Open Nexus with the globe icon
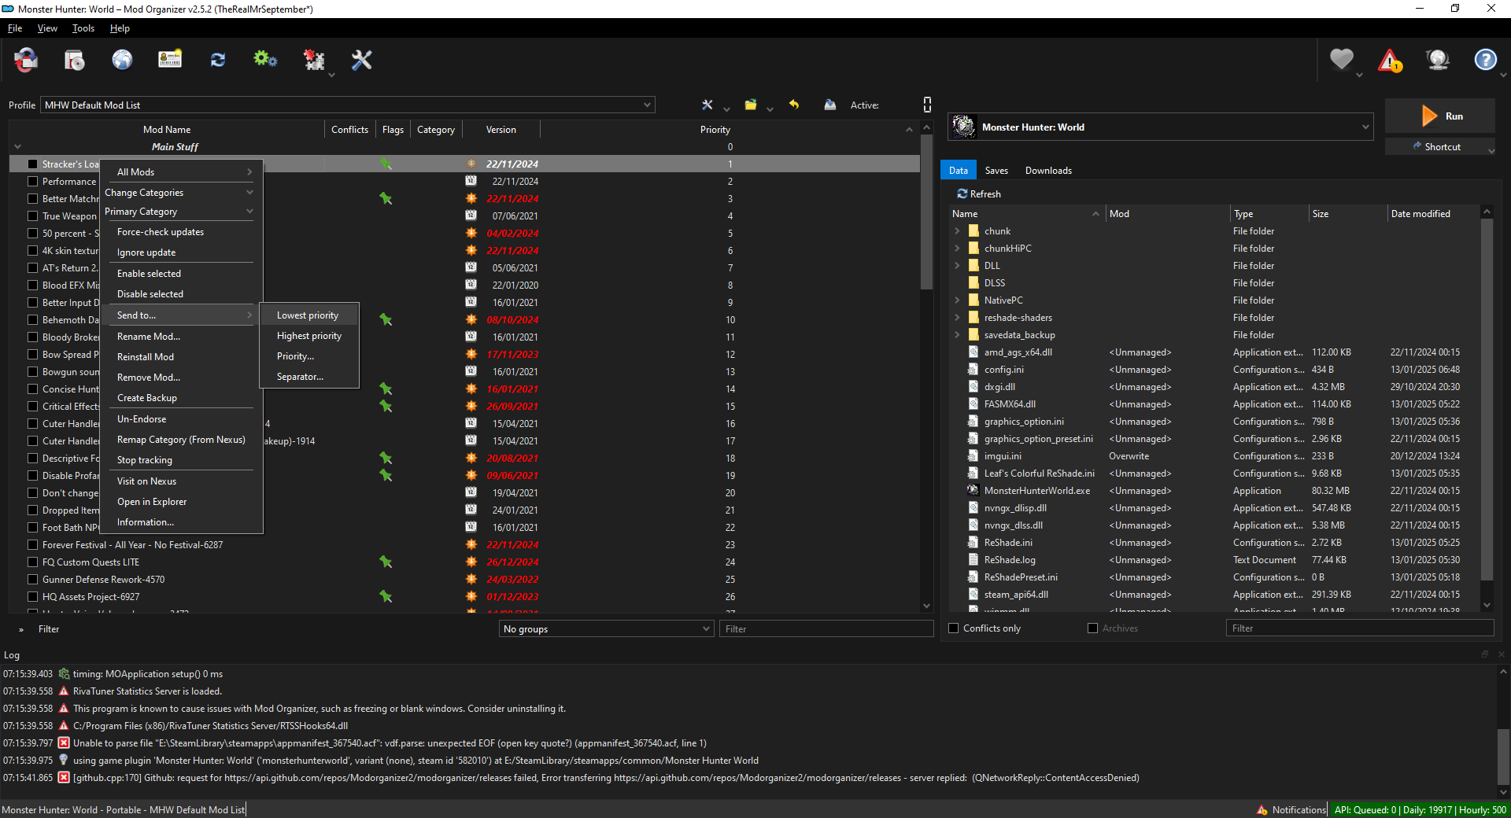1511x818 pixels. (x=122, y=60)
